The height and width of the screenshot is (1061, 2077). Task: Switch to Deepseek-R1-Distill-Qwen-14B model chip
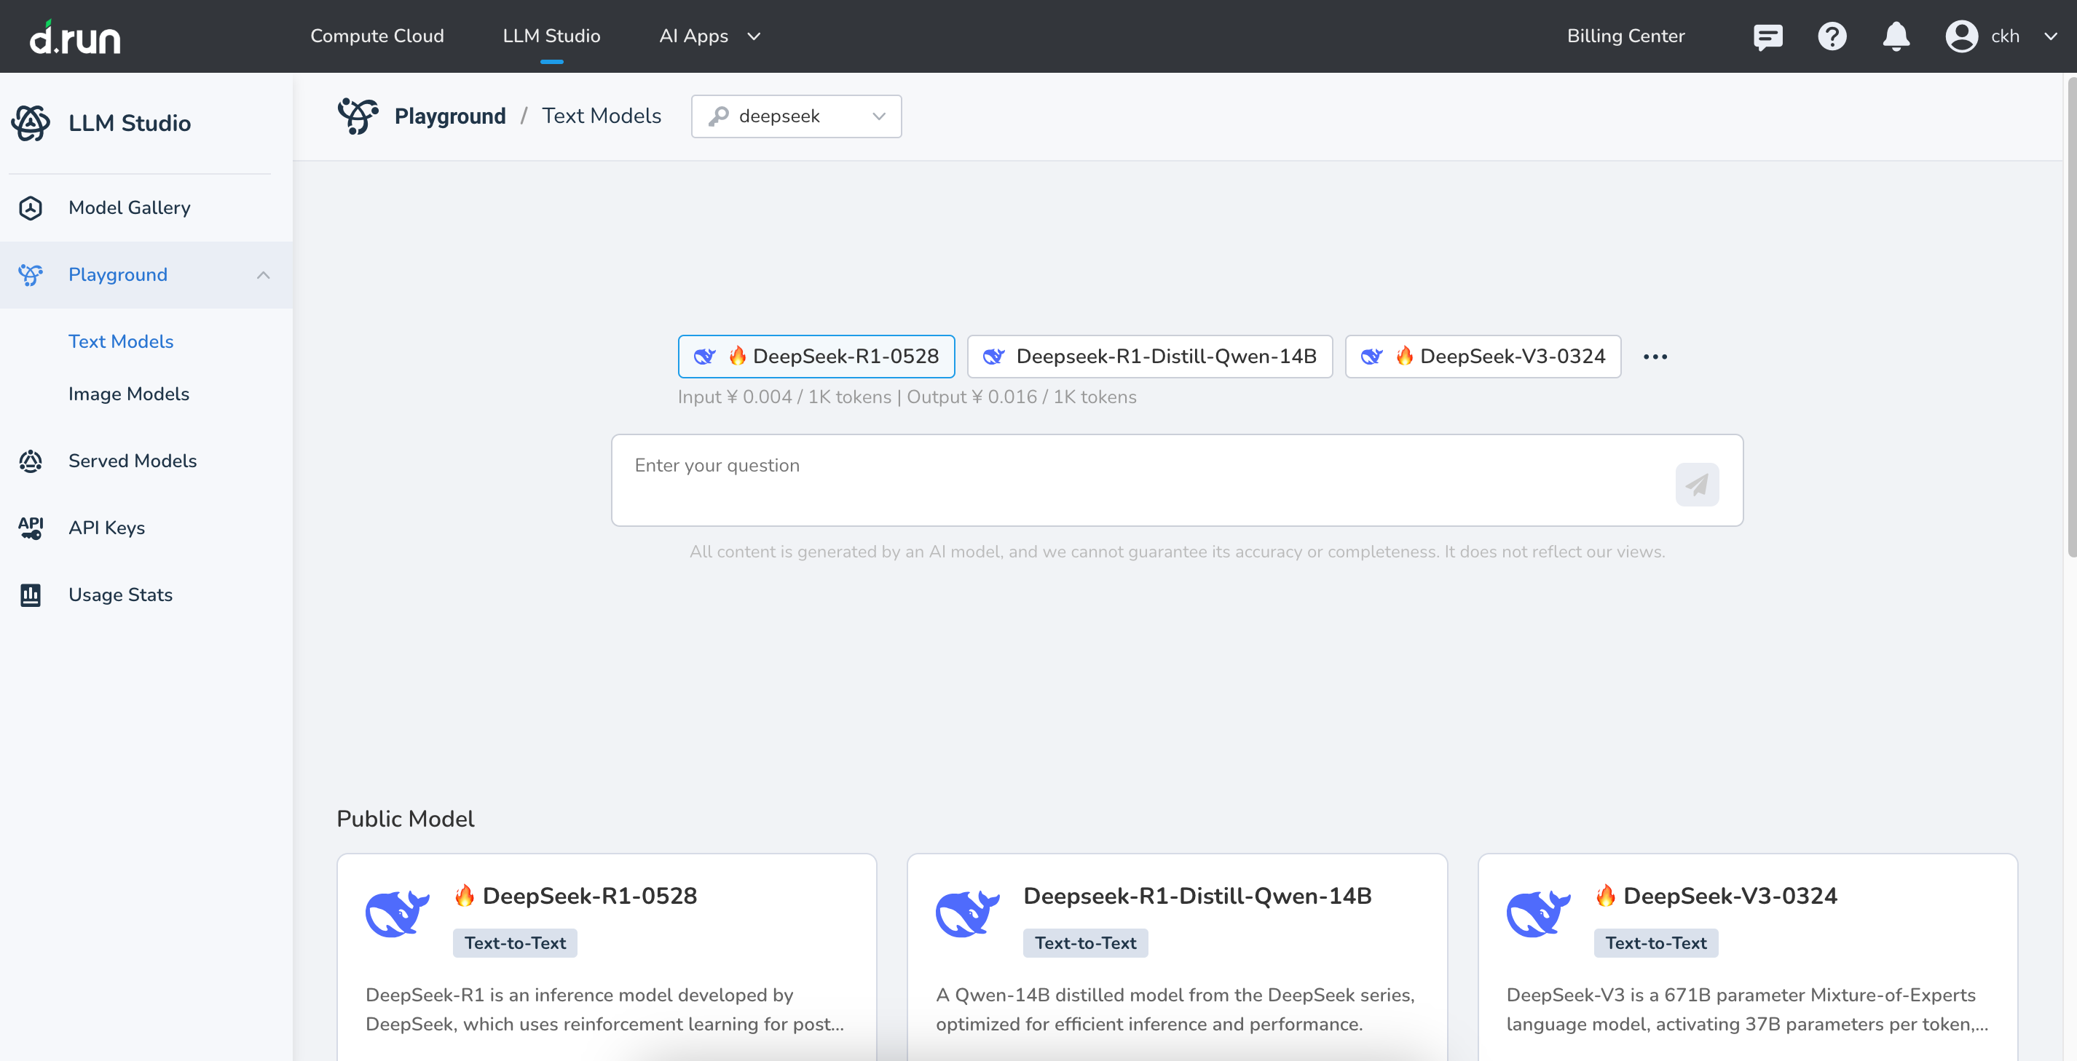point(1149,356)
